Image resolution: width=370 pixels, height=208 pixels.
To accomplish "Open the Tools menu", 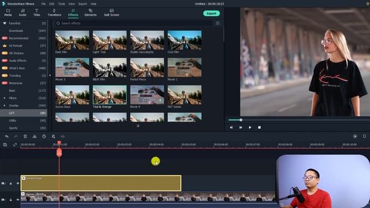I will click(61, 4).
